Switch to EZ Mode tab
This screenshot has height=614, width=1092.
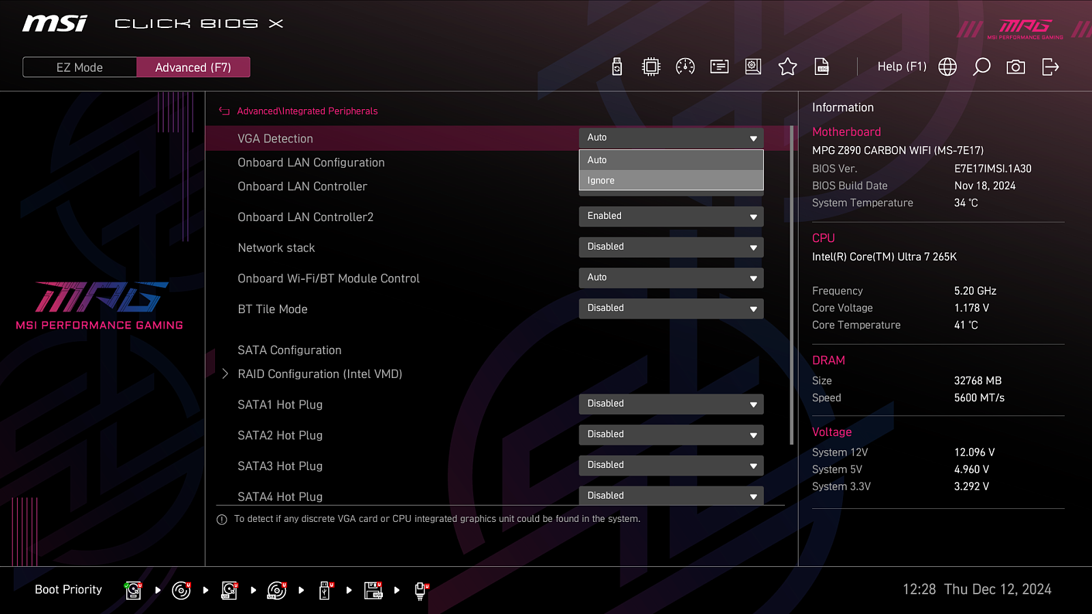[x=80, y=68]
